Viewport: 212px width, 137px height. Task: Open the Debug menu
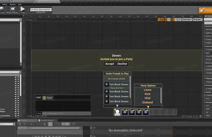point(5,4)
